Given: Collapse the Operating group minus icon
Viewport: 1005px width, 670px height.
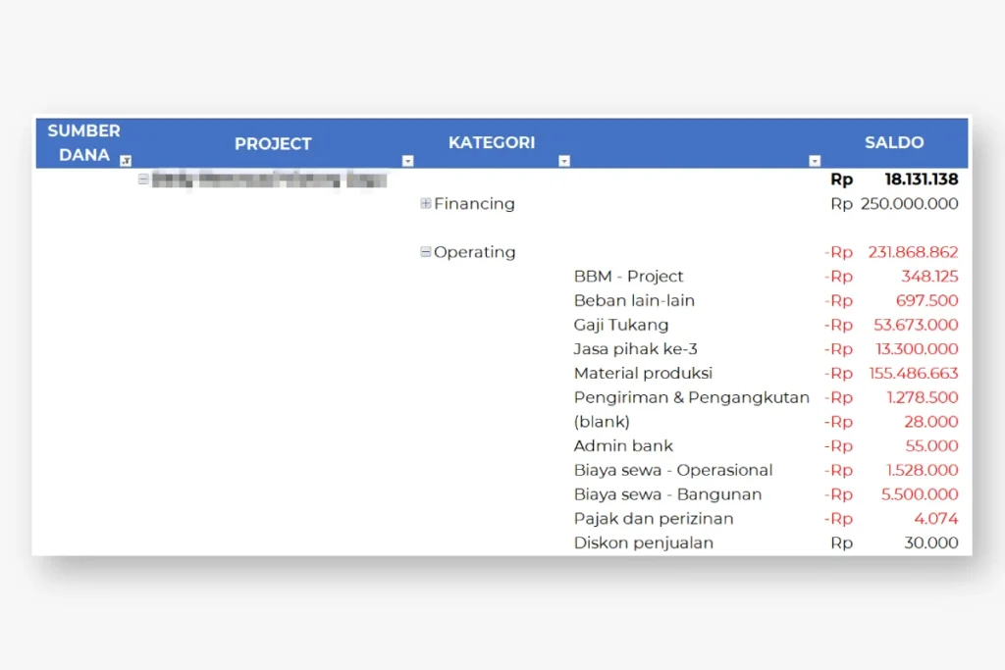Looking at the screenshot, I should 425,252.
